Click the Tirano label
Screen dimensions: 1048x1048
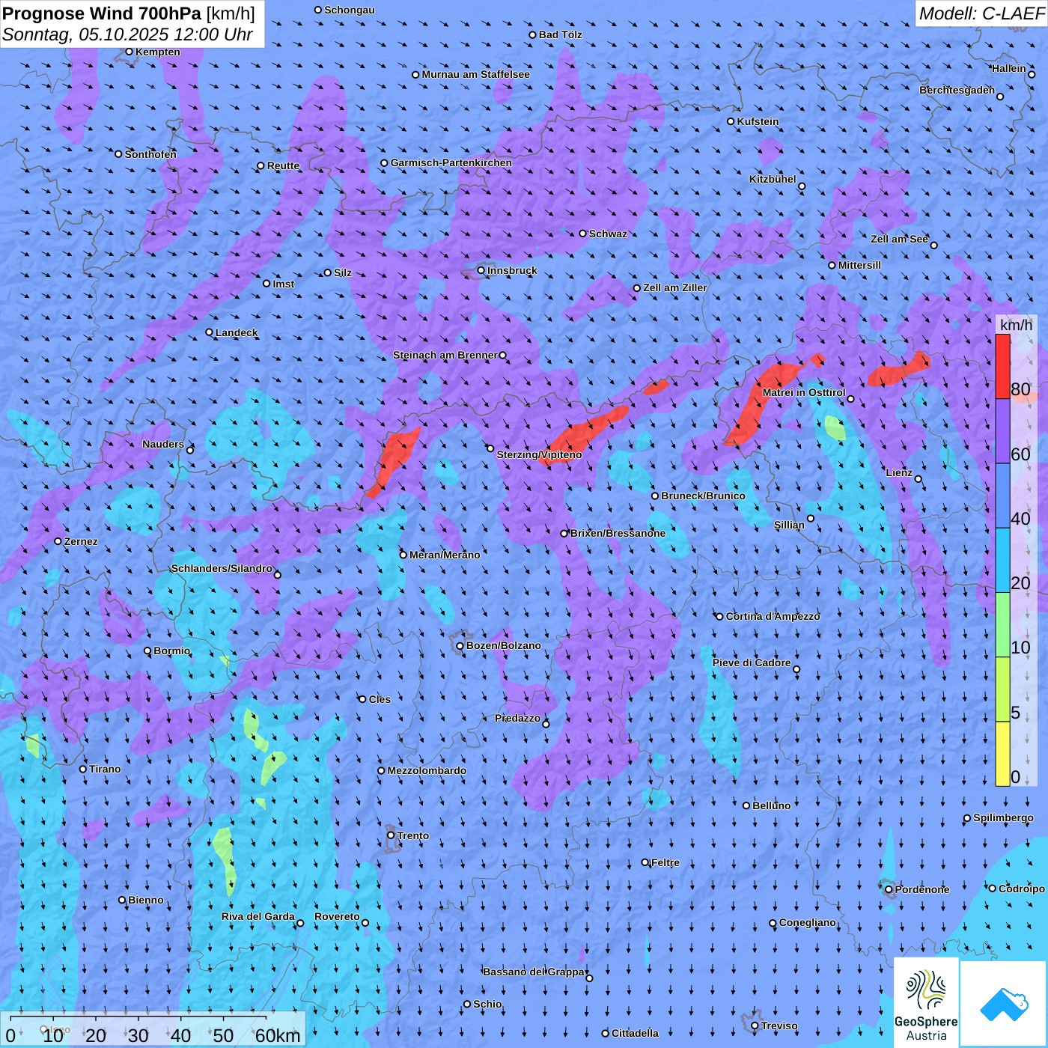click(x=105, y=769)
